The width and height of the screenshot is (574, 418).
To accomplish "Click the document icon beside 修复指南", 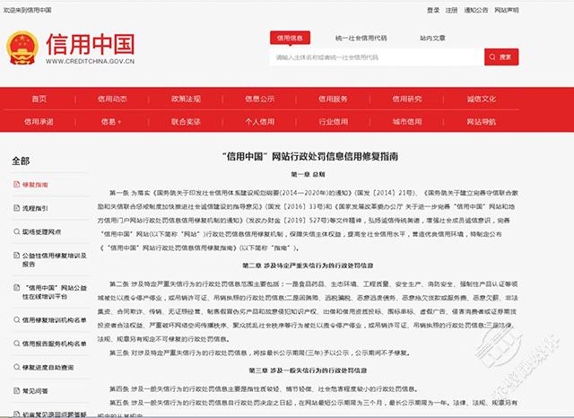I will tap(16, 184).
